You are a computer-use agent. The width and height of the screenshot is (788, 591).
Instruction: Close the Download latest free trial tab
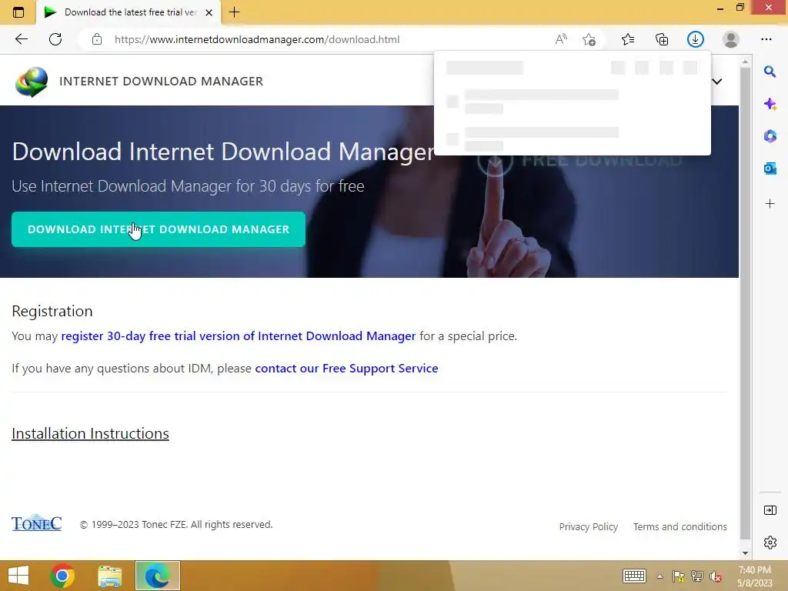[209, 12]
